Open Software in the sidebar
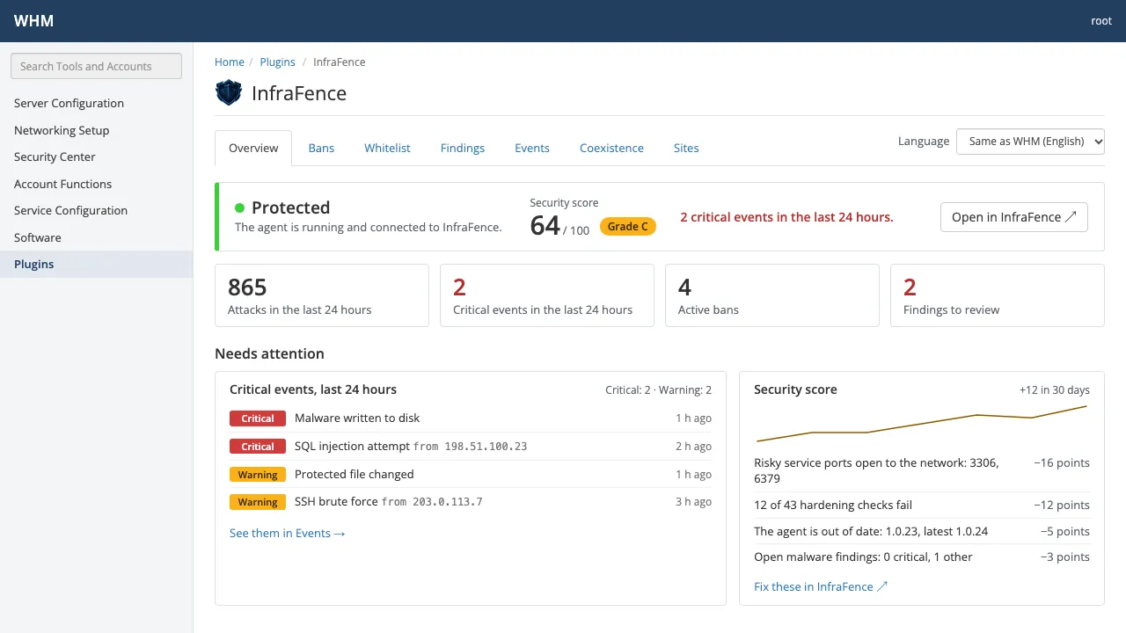 click(96, 237)
